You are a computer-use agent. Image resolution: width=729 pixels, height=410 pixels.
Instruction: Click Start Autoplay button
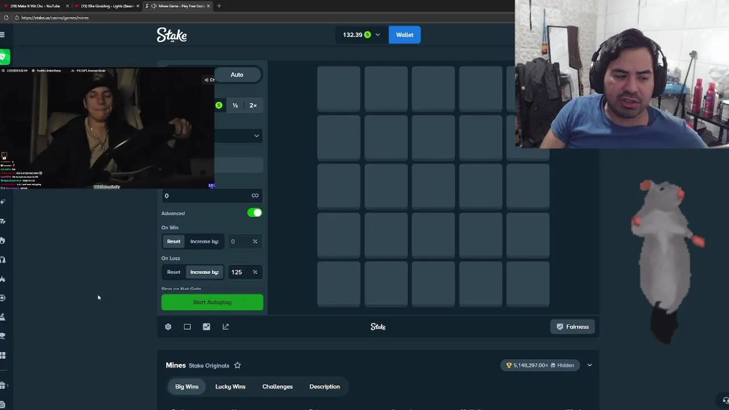tap(212, 302)
